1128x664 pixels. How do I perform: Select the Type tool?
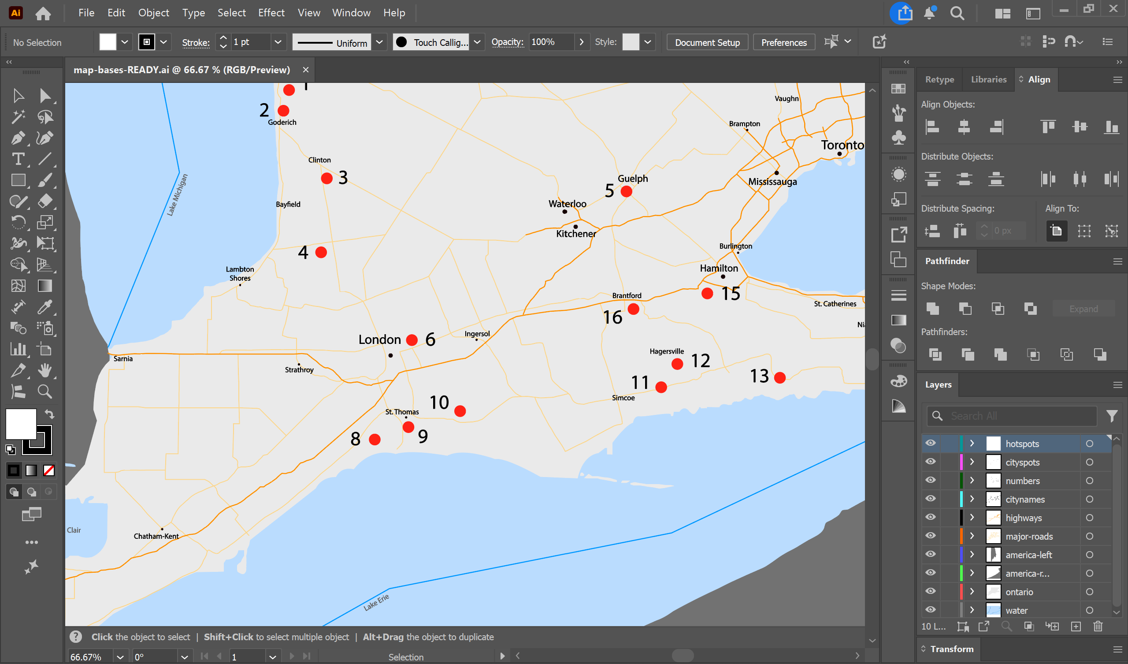click(x=18, y=159)
